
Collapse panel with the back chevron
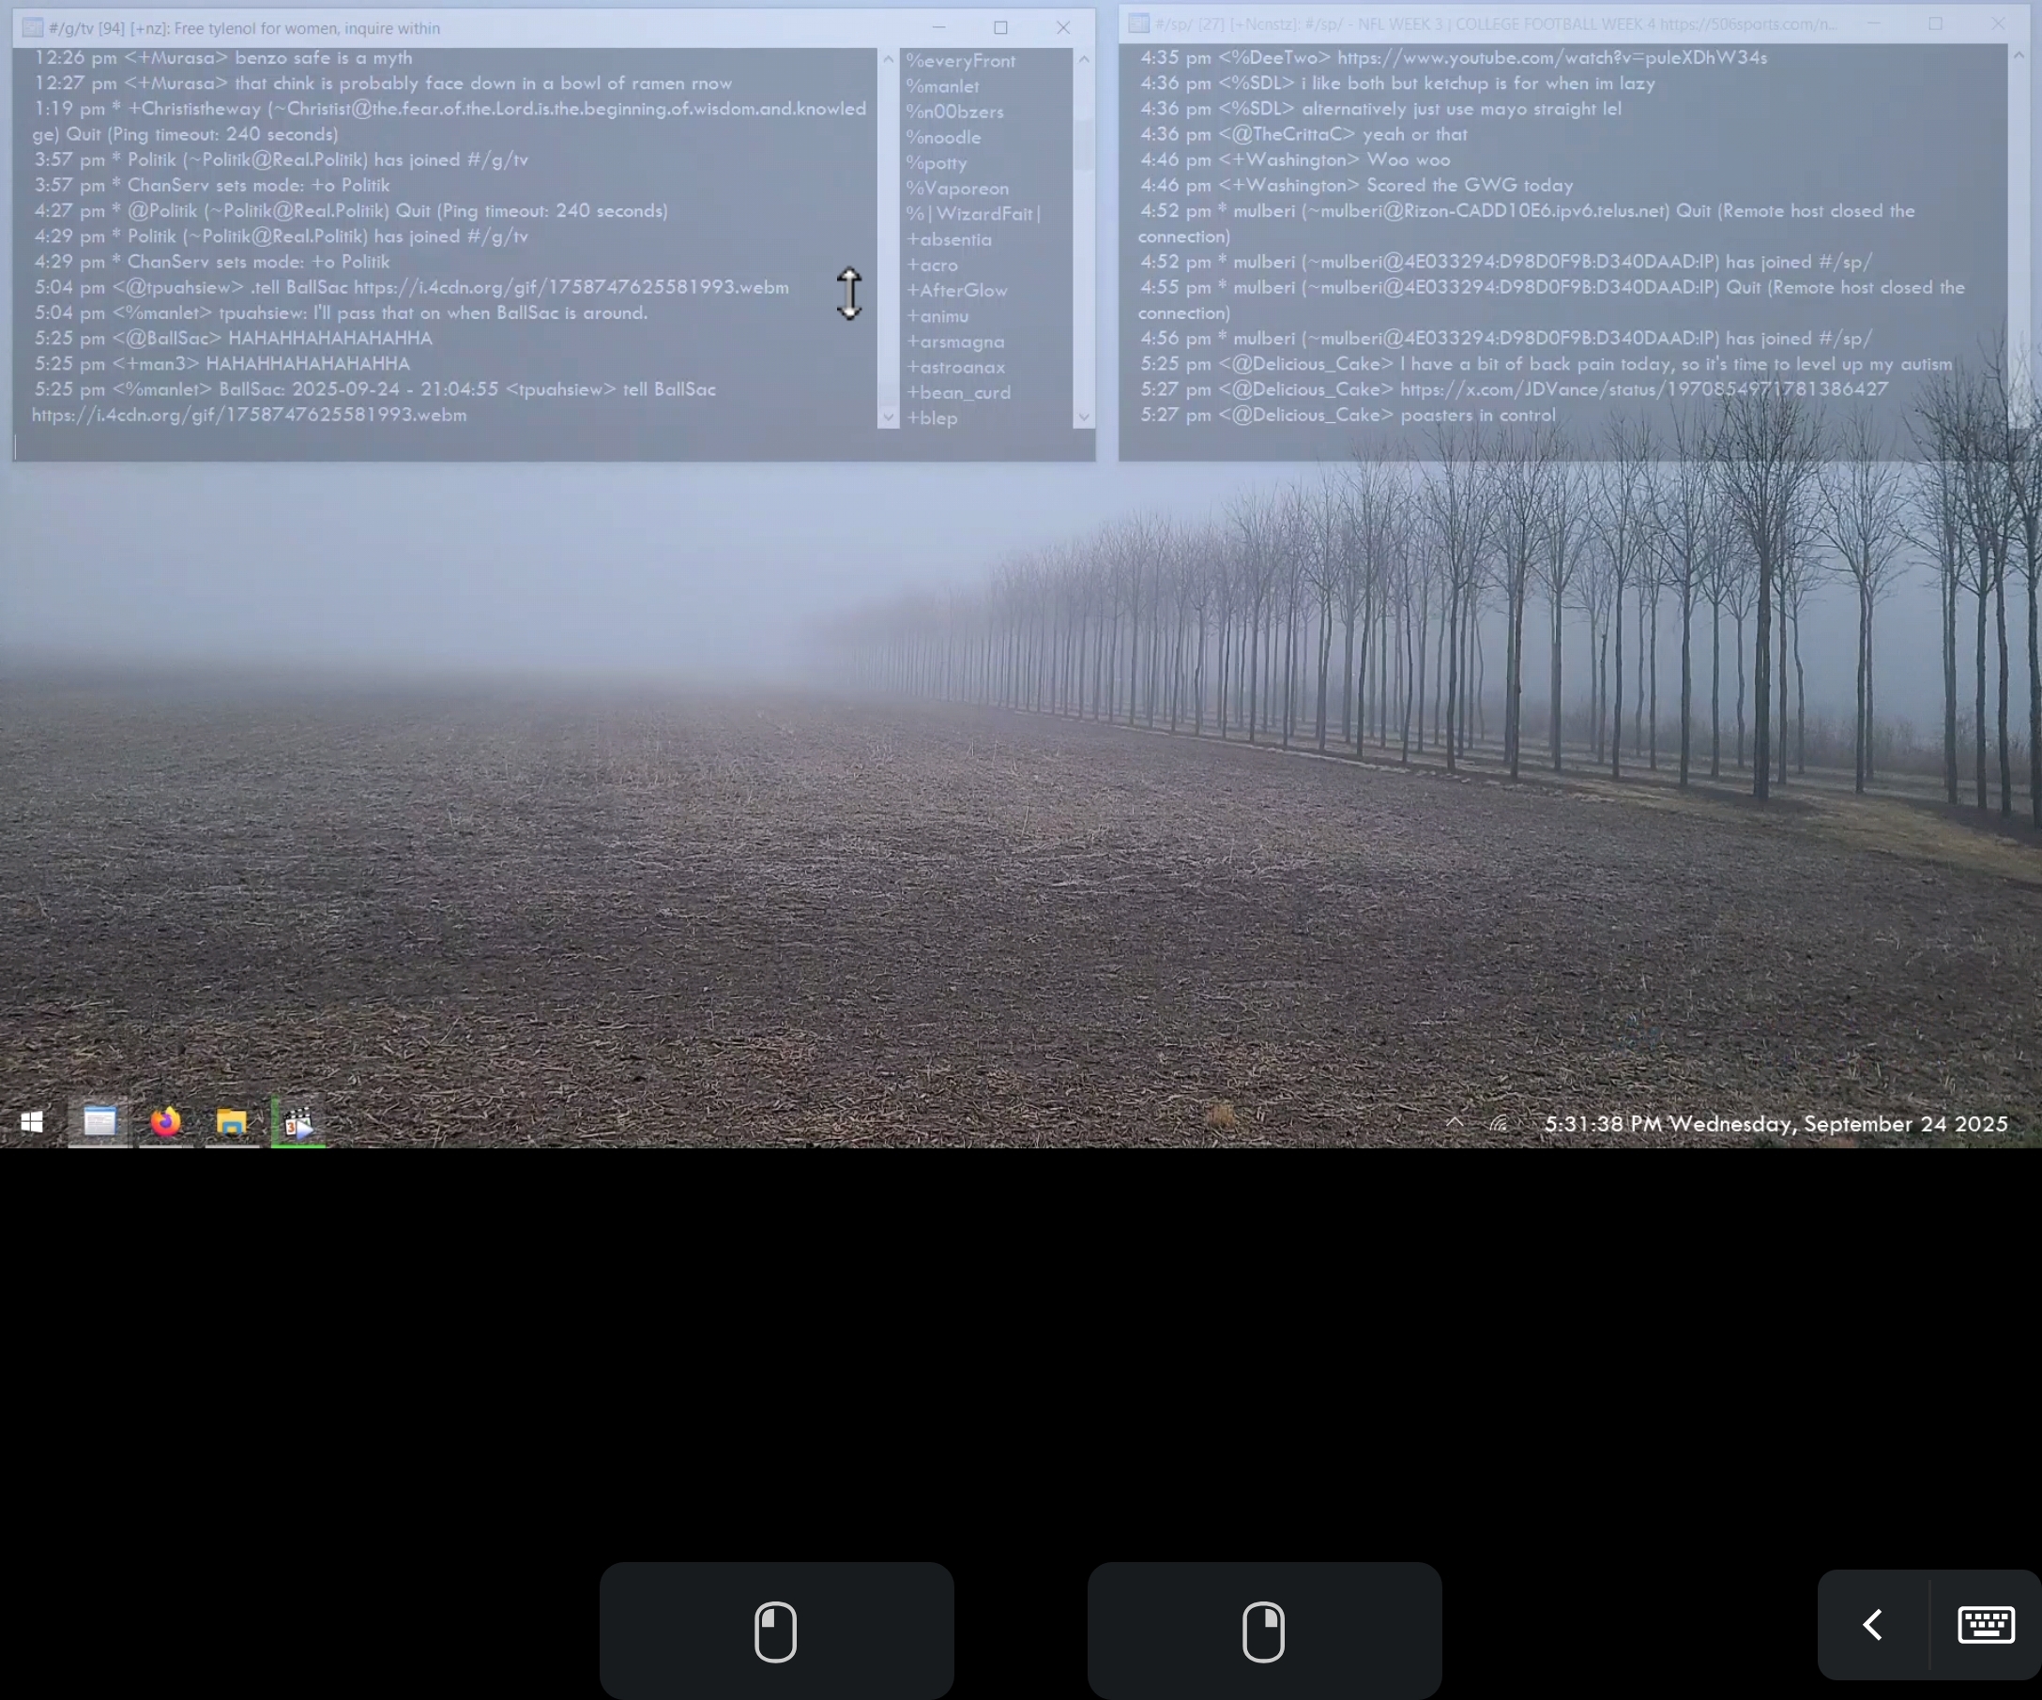tap(1873, 1624)
